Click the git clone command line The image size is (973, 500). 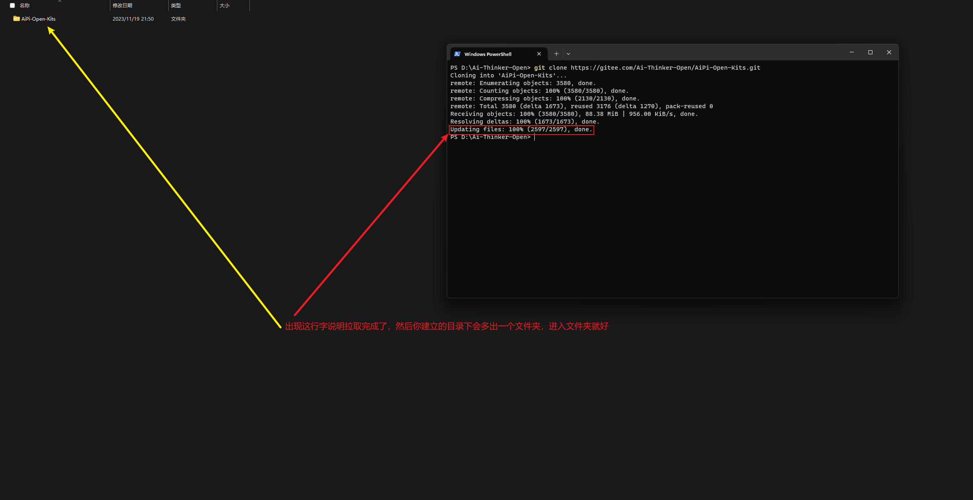(605, 68)
